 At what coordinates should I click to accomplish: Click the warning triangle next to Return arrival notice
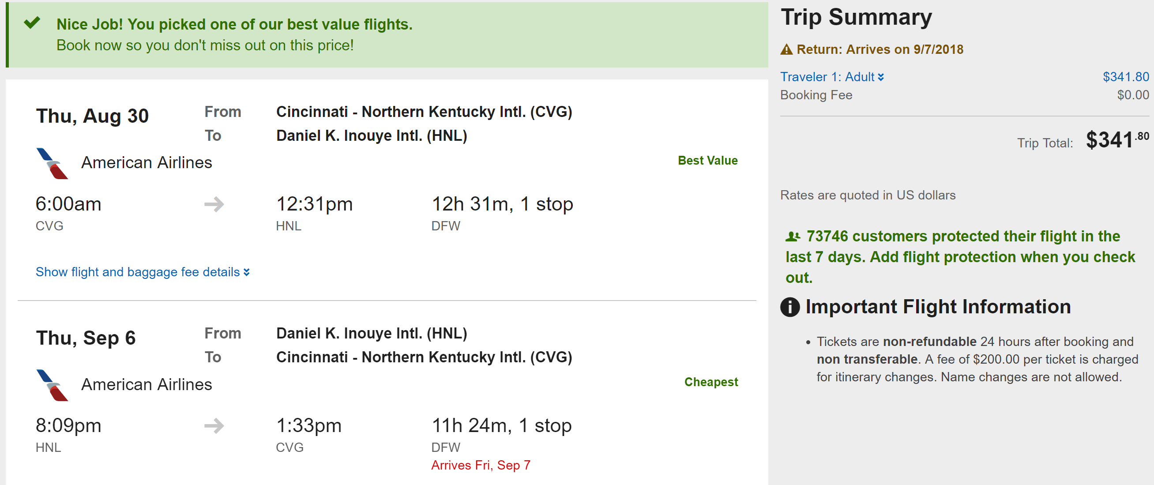pyautogui.click(x=786, y=49)
